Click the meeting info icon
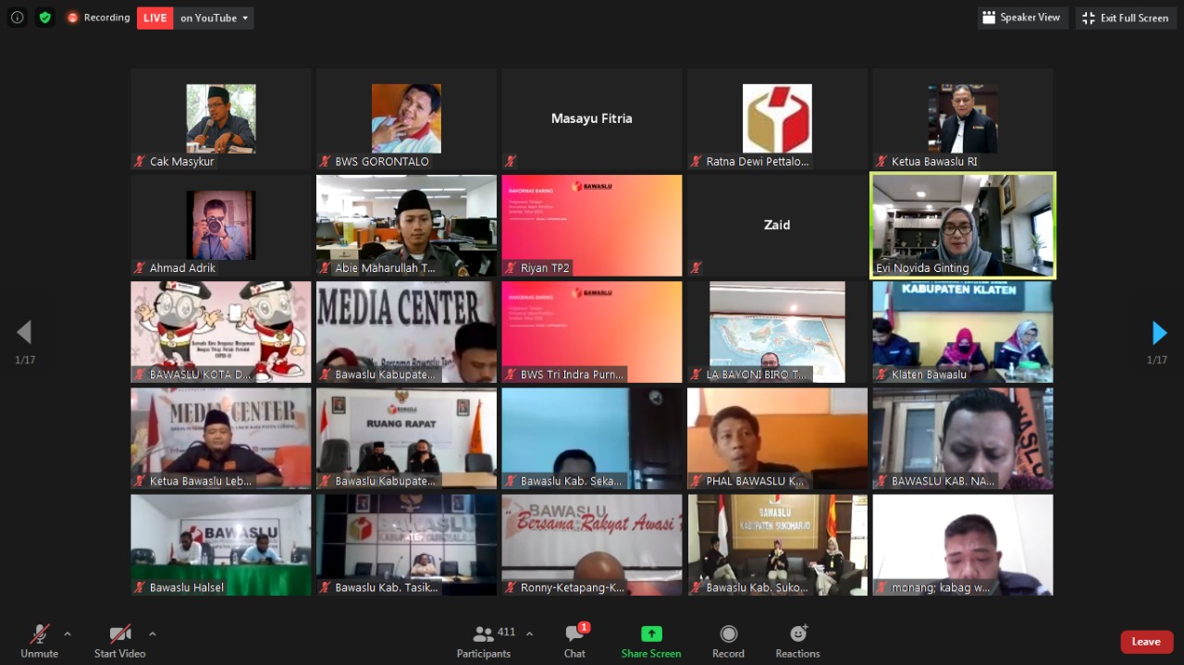Screen dimensions: 1184x665 point(17,18)
